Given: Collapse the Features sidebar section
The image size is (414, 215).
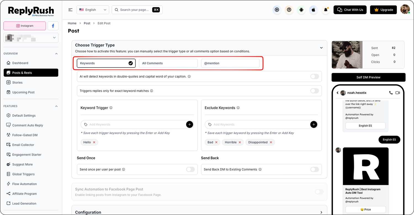Looking at the screenshot, I should point(56,106).
